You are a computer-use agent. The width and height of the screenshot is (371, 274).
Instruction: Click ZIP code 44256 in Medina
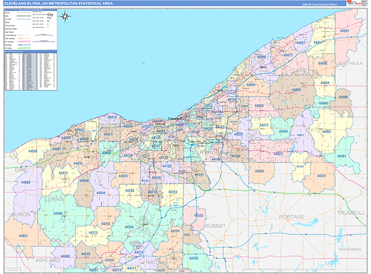129,228
